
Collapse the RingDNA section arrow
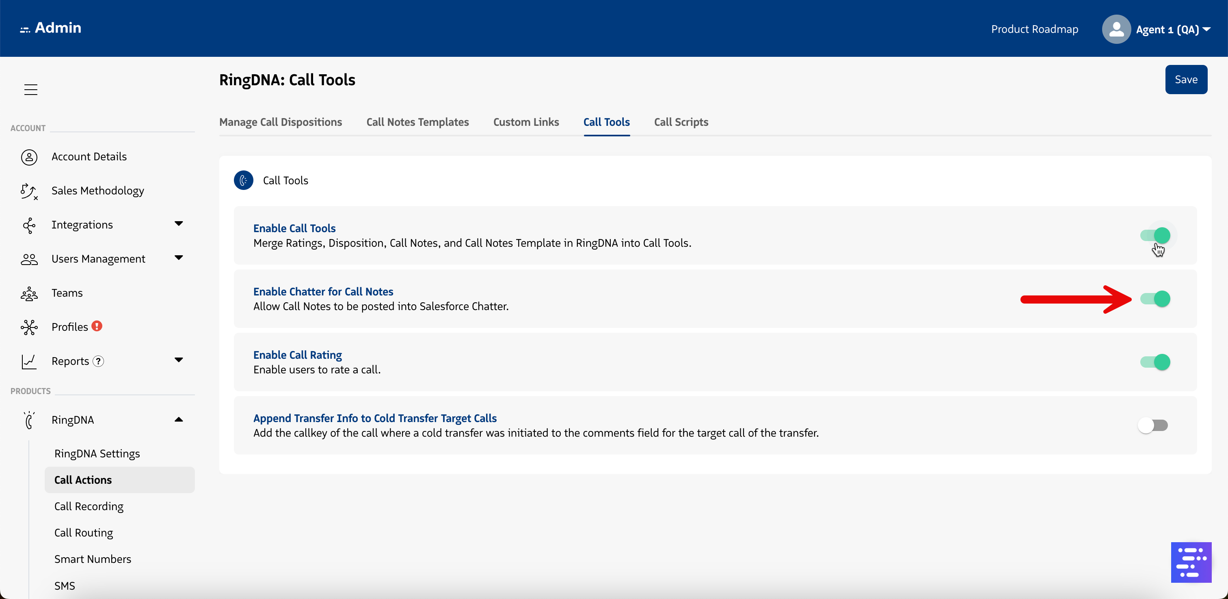(179, 419)
